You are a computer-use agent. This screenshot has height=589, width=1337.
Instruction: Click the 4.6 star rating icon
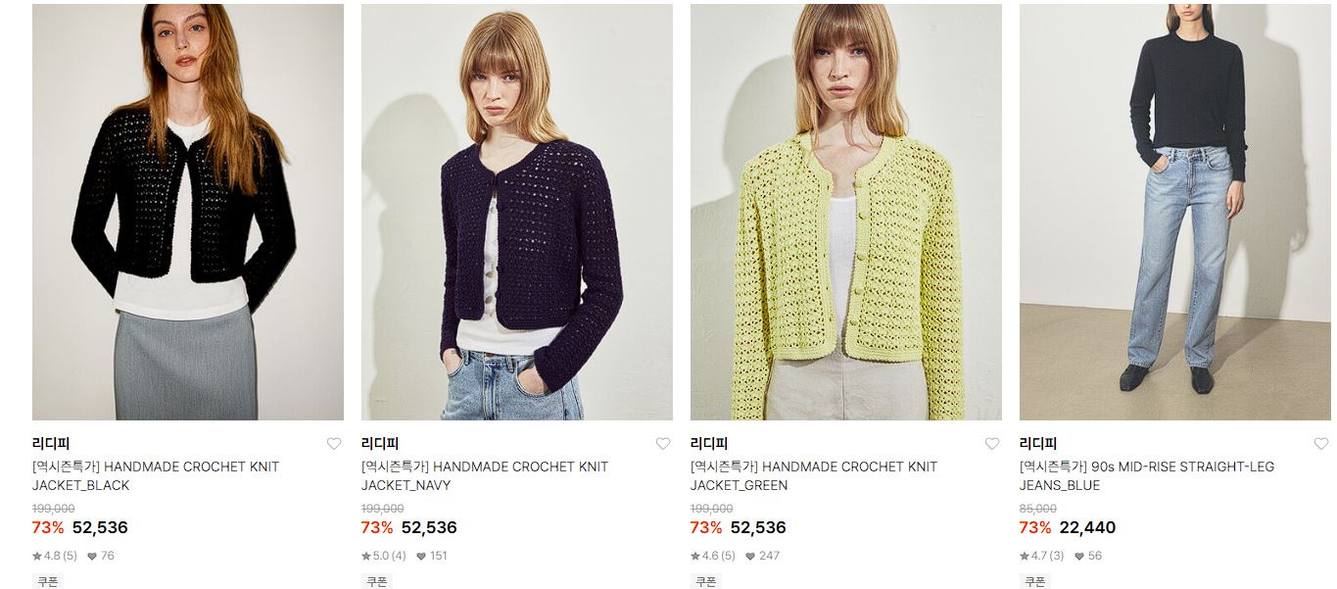point(695,556)
